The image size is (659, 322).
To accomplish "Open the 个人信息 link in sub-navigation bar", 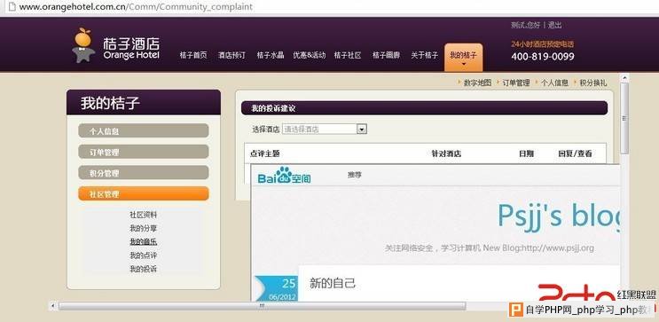I will point(554,82).
